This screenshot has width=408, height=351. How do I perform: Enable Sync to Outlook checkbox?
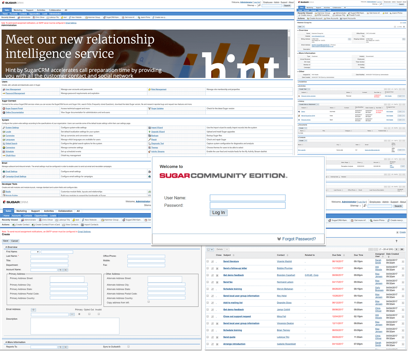click(x=129, y=347)
